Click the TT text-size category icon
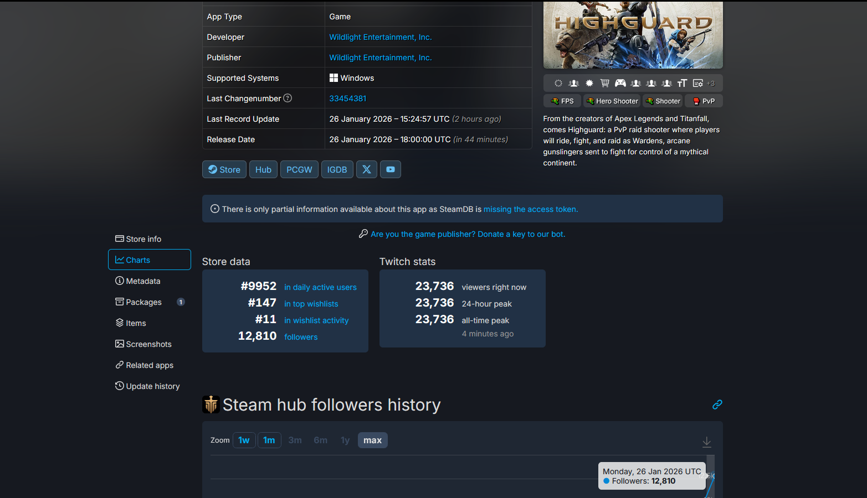Image resolution: width=867 pixels, height=498 pixels. pos(682,83)
